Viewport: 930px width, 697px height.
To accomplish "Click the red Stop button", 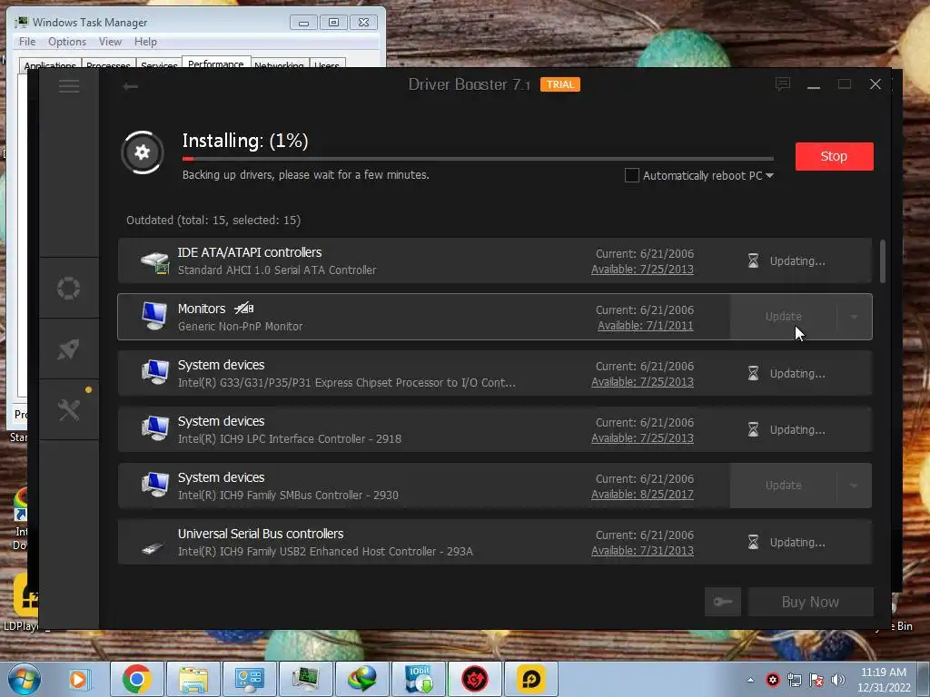I will [834, 156].
